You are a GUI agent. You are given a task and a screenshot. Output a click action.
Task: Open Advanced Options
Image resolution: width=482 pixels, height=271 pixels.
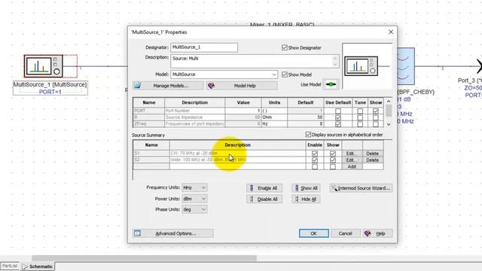click(x=172, y=233)
